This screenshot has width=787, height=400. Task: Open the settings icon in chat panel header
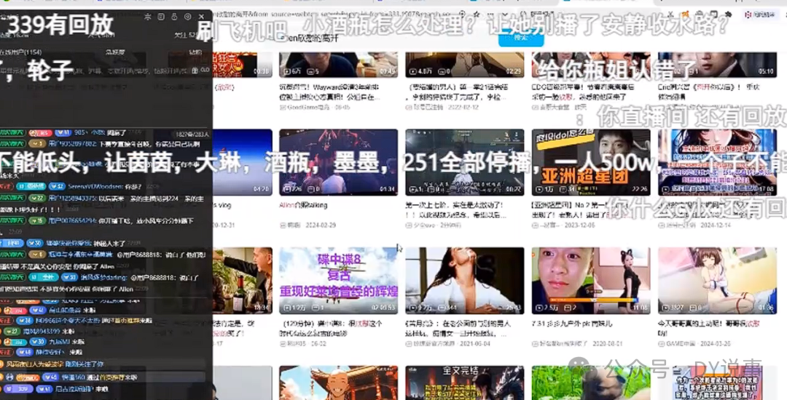[x=188, y=17]
